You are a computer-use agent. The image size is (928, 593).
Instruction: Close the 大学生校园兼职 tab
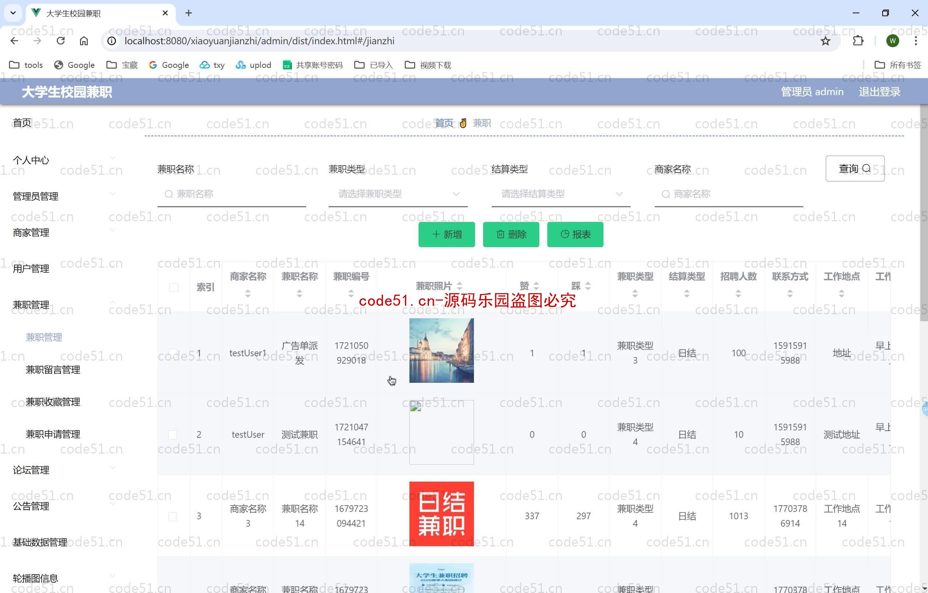pyautogui.click(x=165, y=13)
